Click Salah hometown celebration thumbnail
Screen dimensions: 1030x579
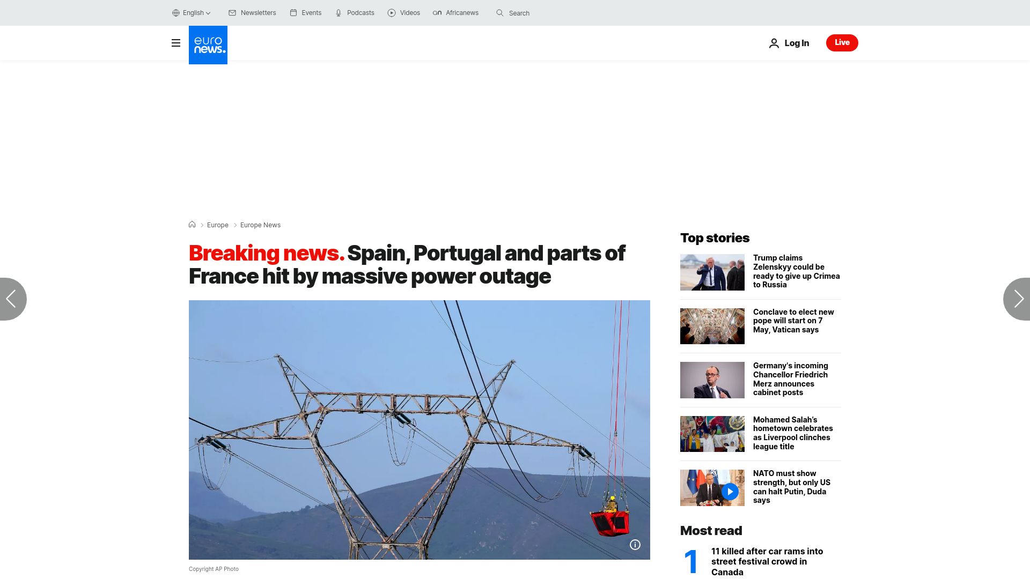point(712,434)
